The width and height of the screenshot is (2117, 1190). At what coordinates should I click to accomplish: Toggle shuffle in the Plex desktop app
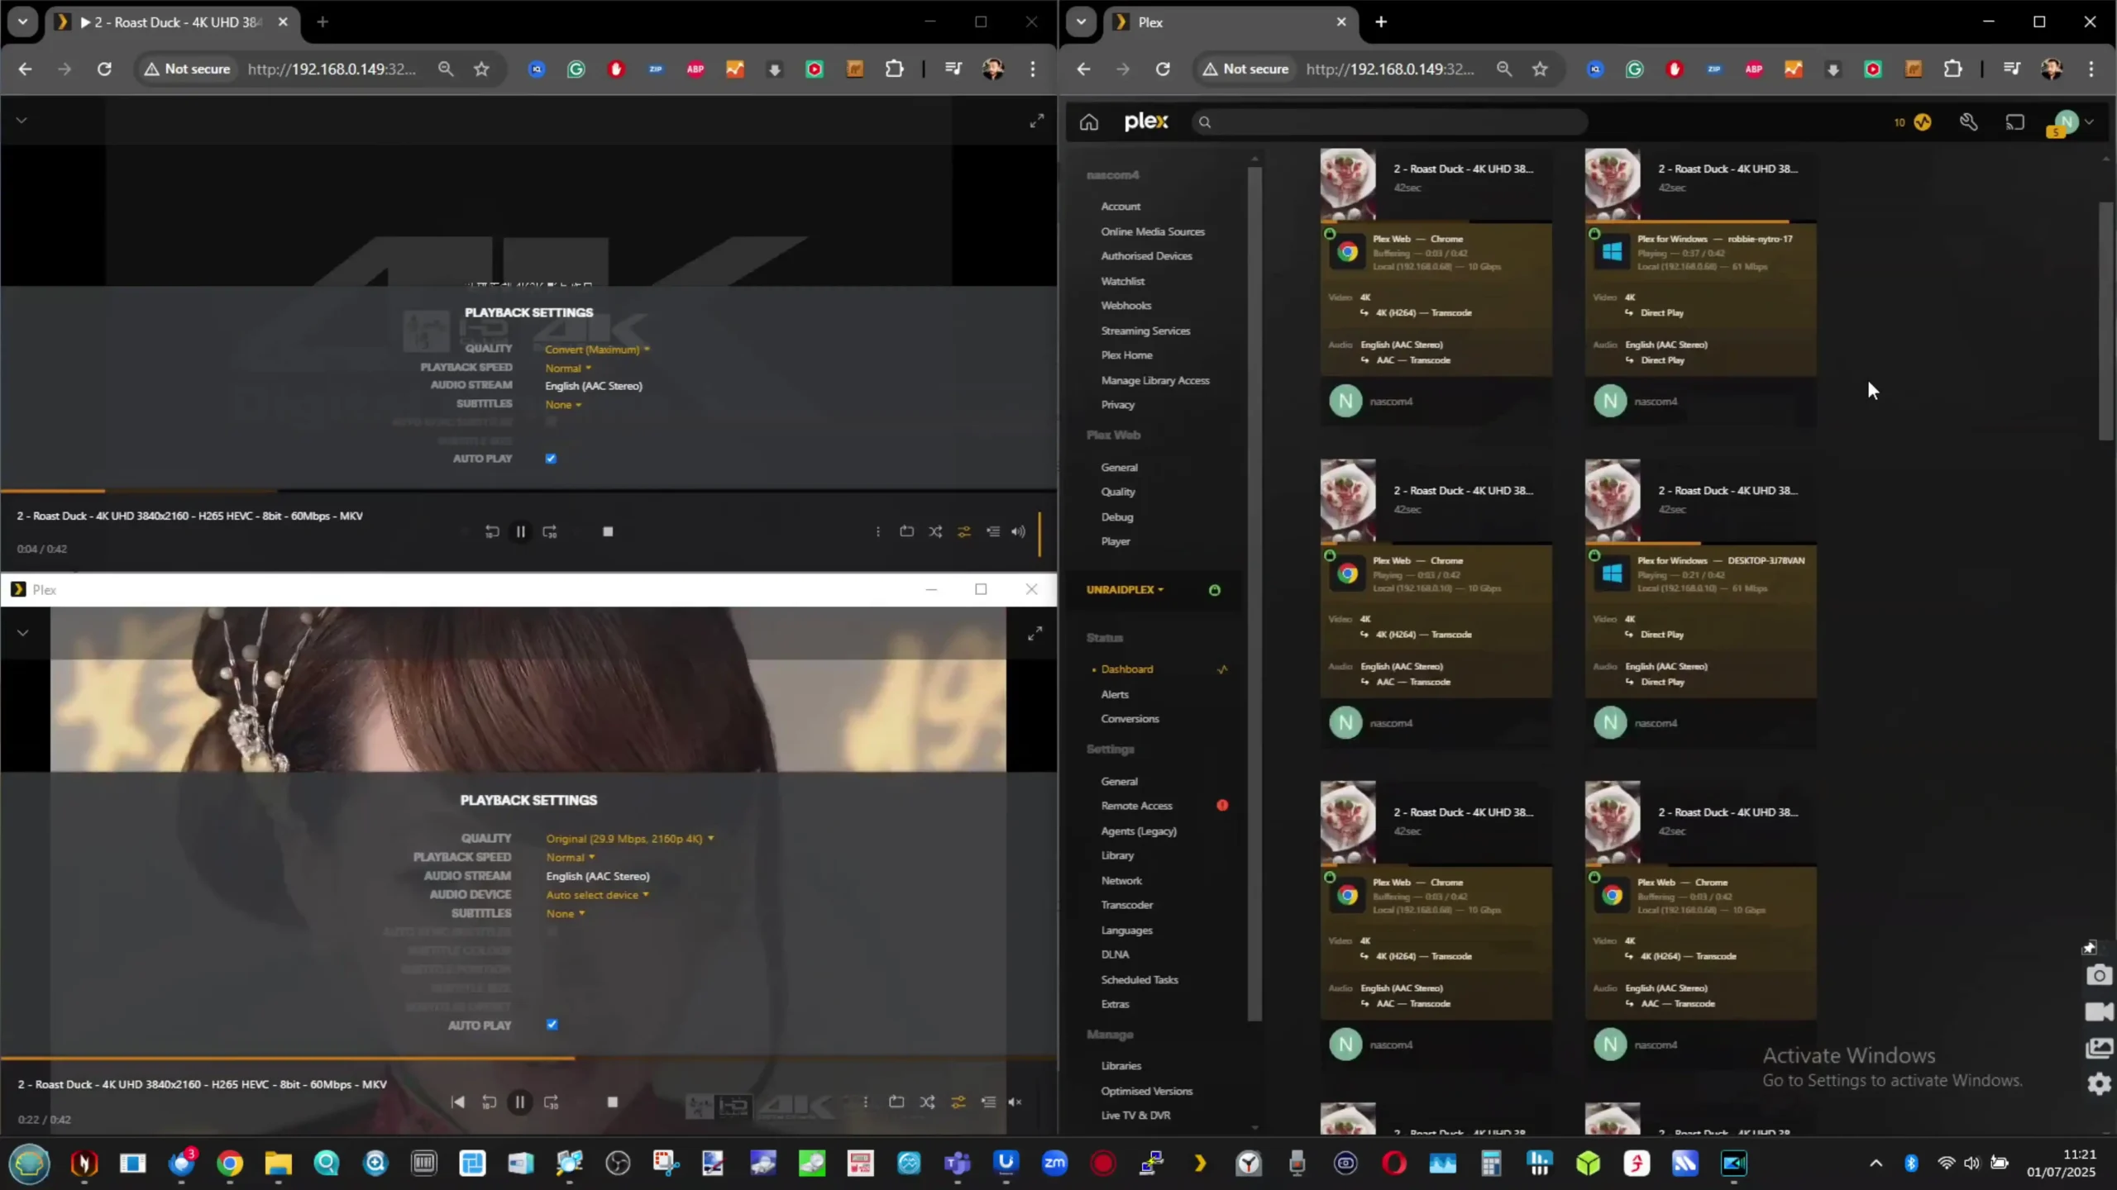pyautogui.click(x=927, y=1102)
